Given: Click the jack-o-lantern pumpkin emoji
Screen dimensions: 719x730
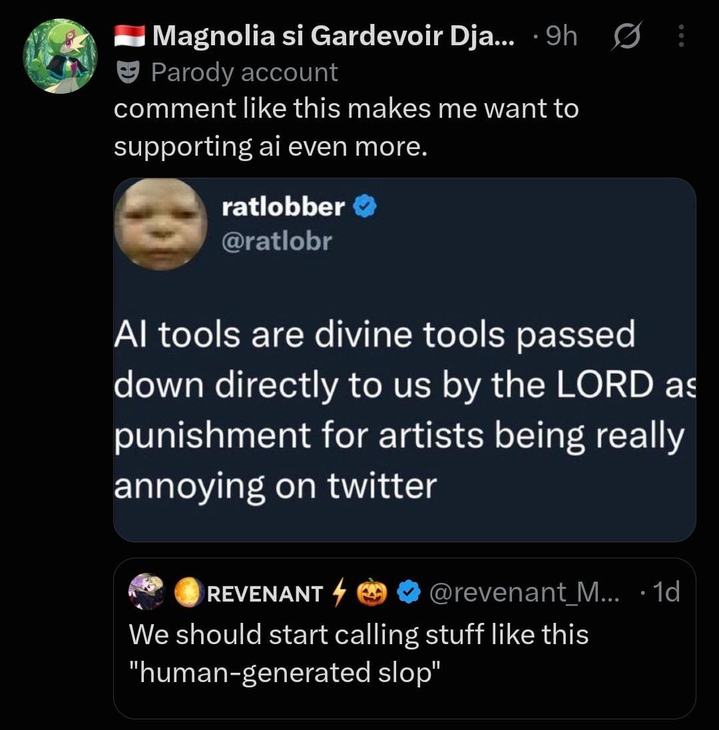Looking at the screenshot, I should click(371, 592).
